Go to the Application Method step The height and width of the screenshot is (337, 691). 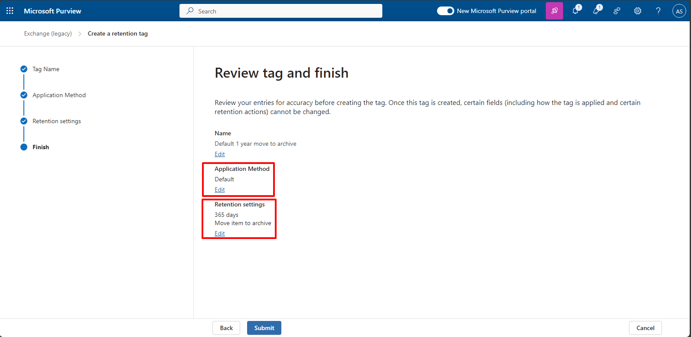pos(59,95)
